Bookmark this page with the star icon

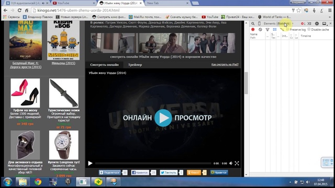pyautogui.click(x=299, y=10)
